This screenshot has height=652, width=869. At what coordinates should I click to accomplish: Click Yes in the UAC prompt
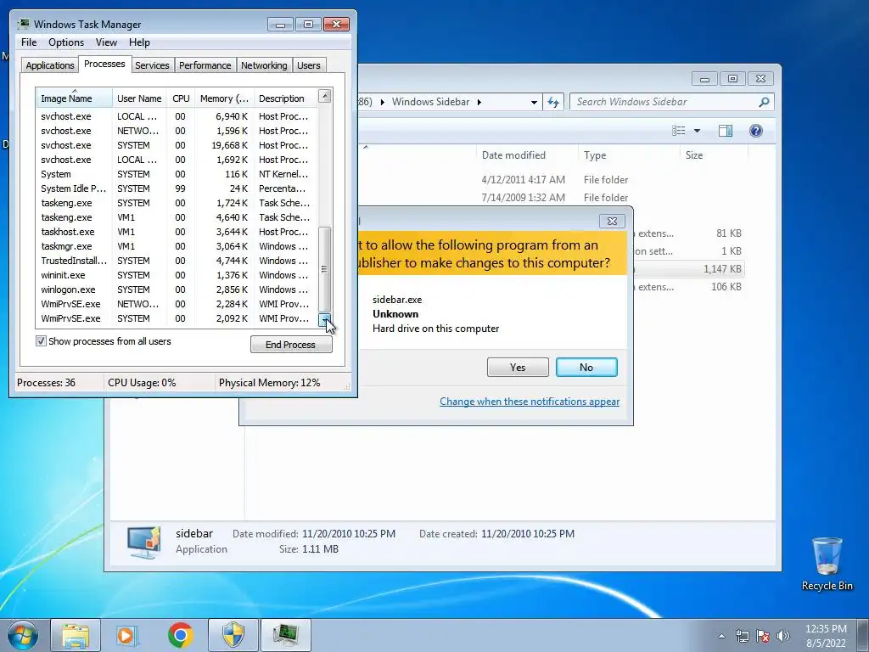518,367
